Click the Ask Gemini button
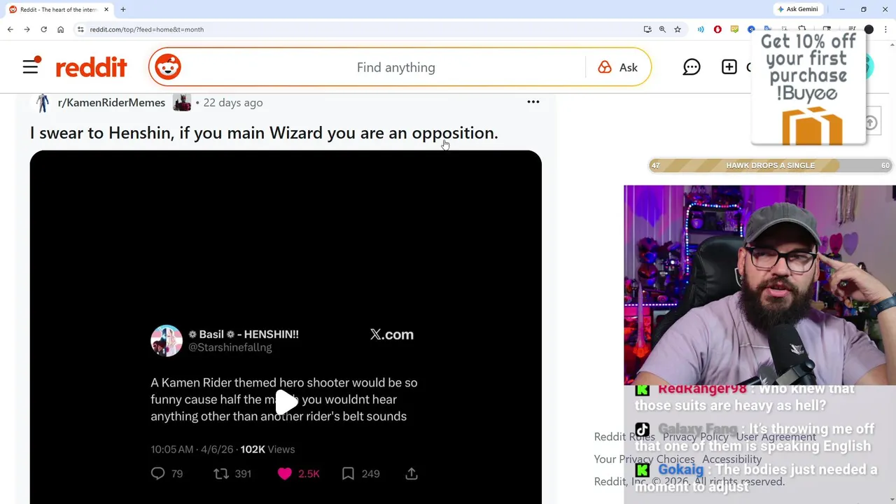The image size is (896, 504). 797,9
